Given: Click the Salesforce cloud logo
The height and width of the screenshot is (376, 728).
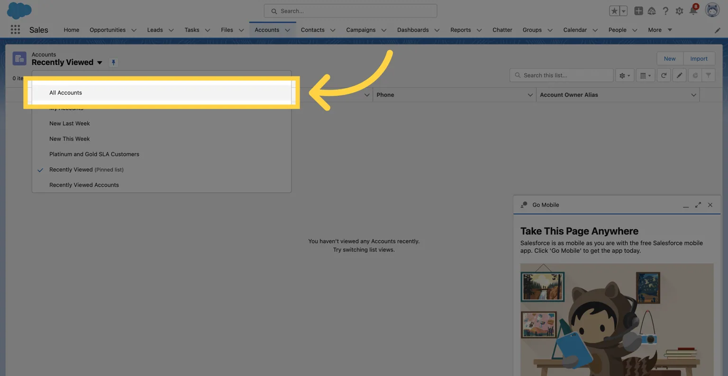Looking at the screenshot, I should (19, 10).
